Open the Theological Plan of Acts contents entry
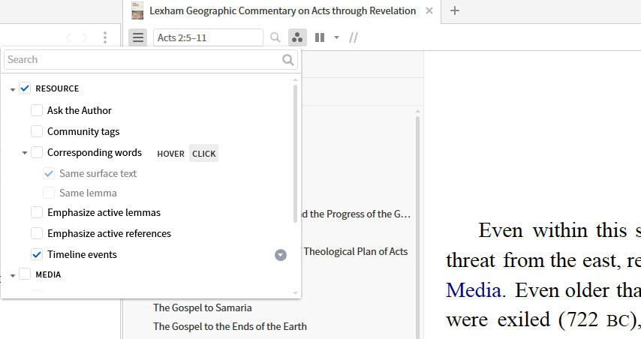Viewport: 641px width, 339px height. [356, 251]
